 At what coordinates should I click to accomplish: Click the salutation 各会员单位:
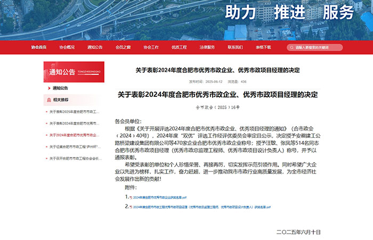tap(128, 121)
